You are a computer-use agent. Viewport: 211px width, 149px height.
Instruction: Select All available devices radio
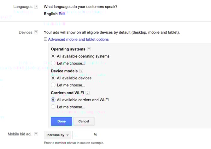[x=53, y=78]
